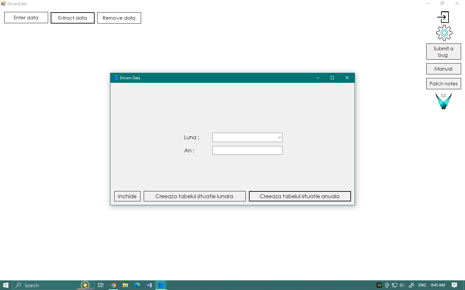
Task: Close the Drivers Data dialog
Action: [x=347, y=78]
